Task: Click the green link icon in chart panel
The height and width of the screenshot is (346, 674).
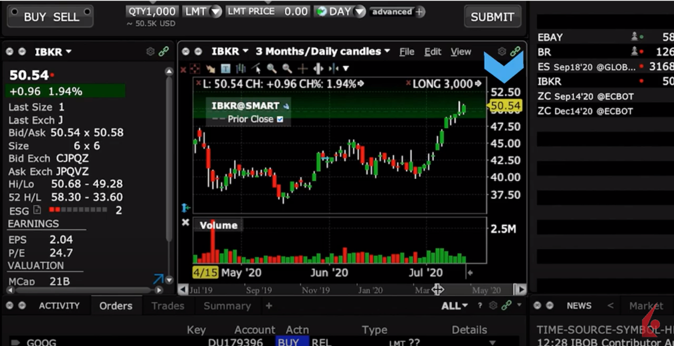Action: [x=515, y=51]
